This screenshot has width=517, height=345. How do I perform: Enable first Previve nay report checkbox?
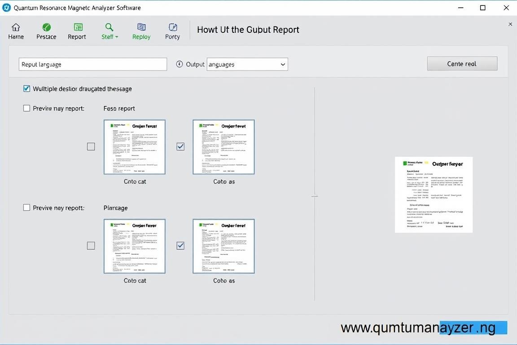[26, 108]
